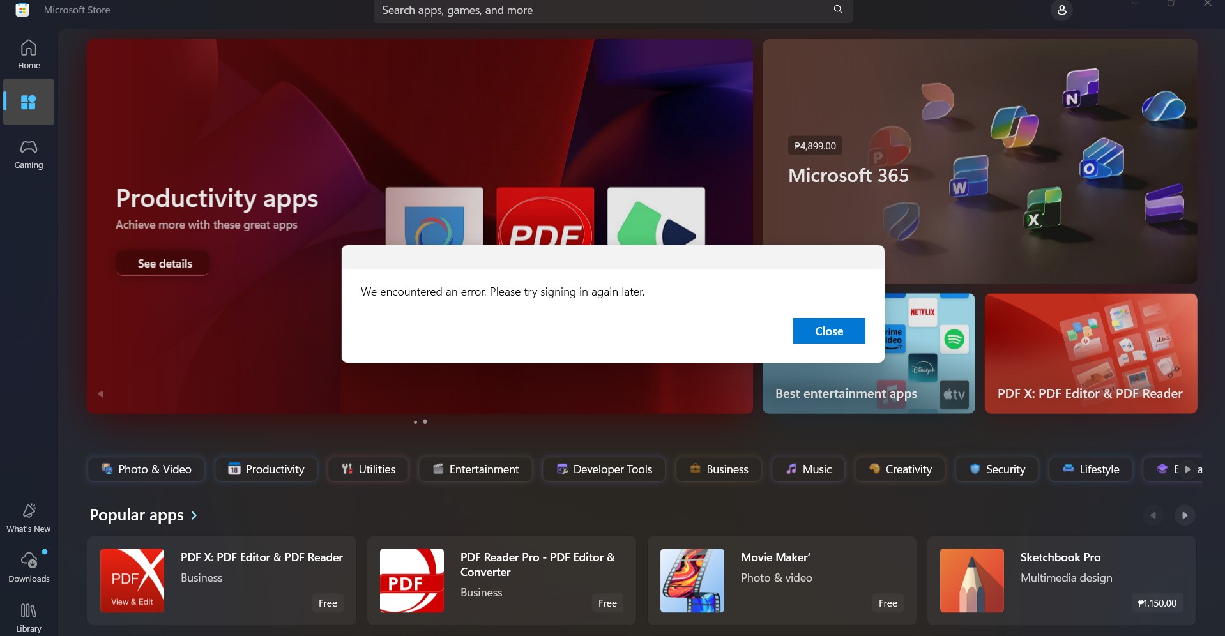Select the Business category

tap(719, 469)
